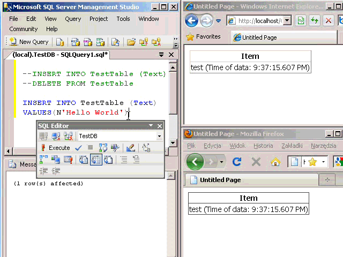This screenshot has width=343, height=257.
Task: Click Disconnect icon in SQL Editor toolbar
Action: point(56,136)
